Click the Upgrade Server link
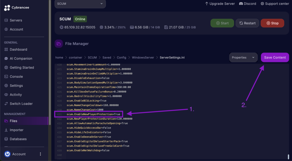 [220, 4]
